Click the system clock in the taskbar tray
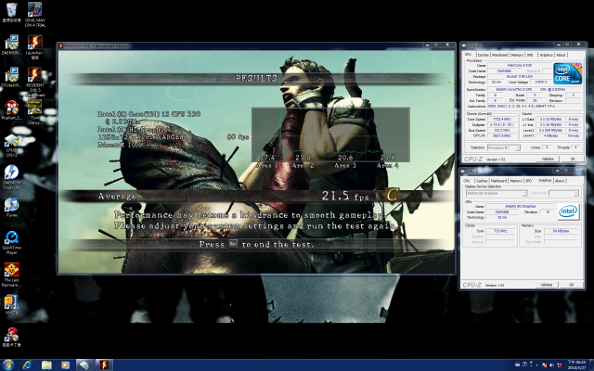Viewport: 594px width, 371px height. [576, 365]
